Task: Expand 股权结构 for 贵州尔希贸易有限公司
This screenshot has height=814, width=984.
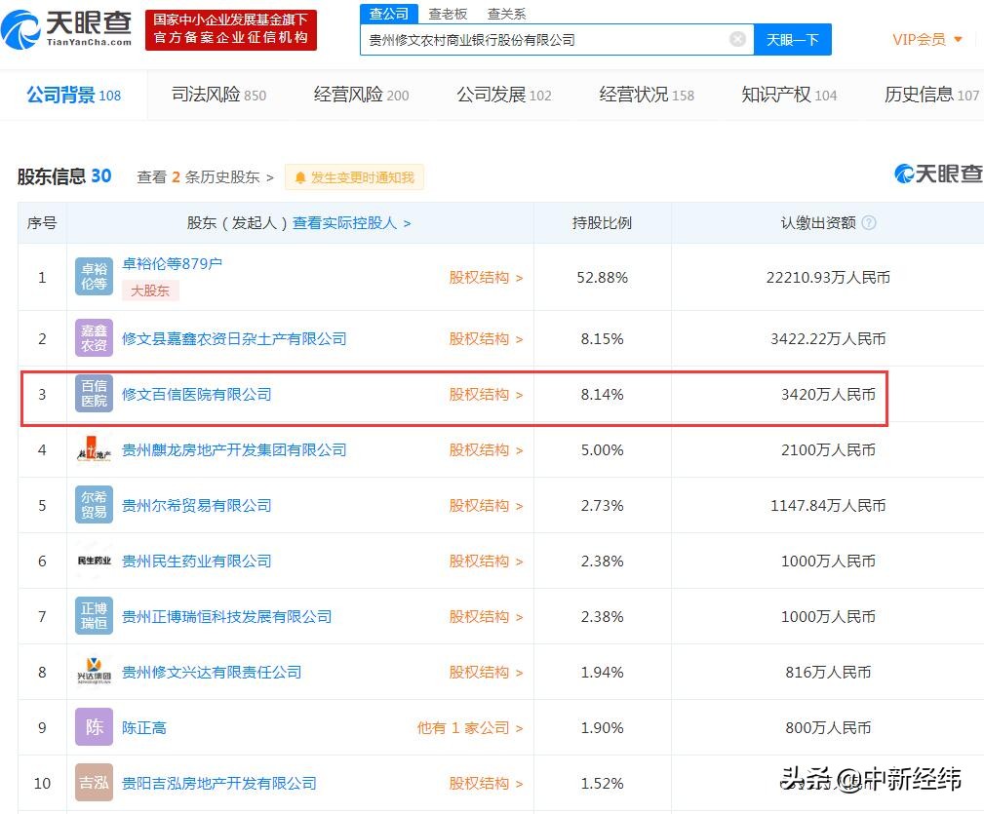Action: 486,505
